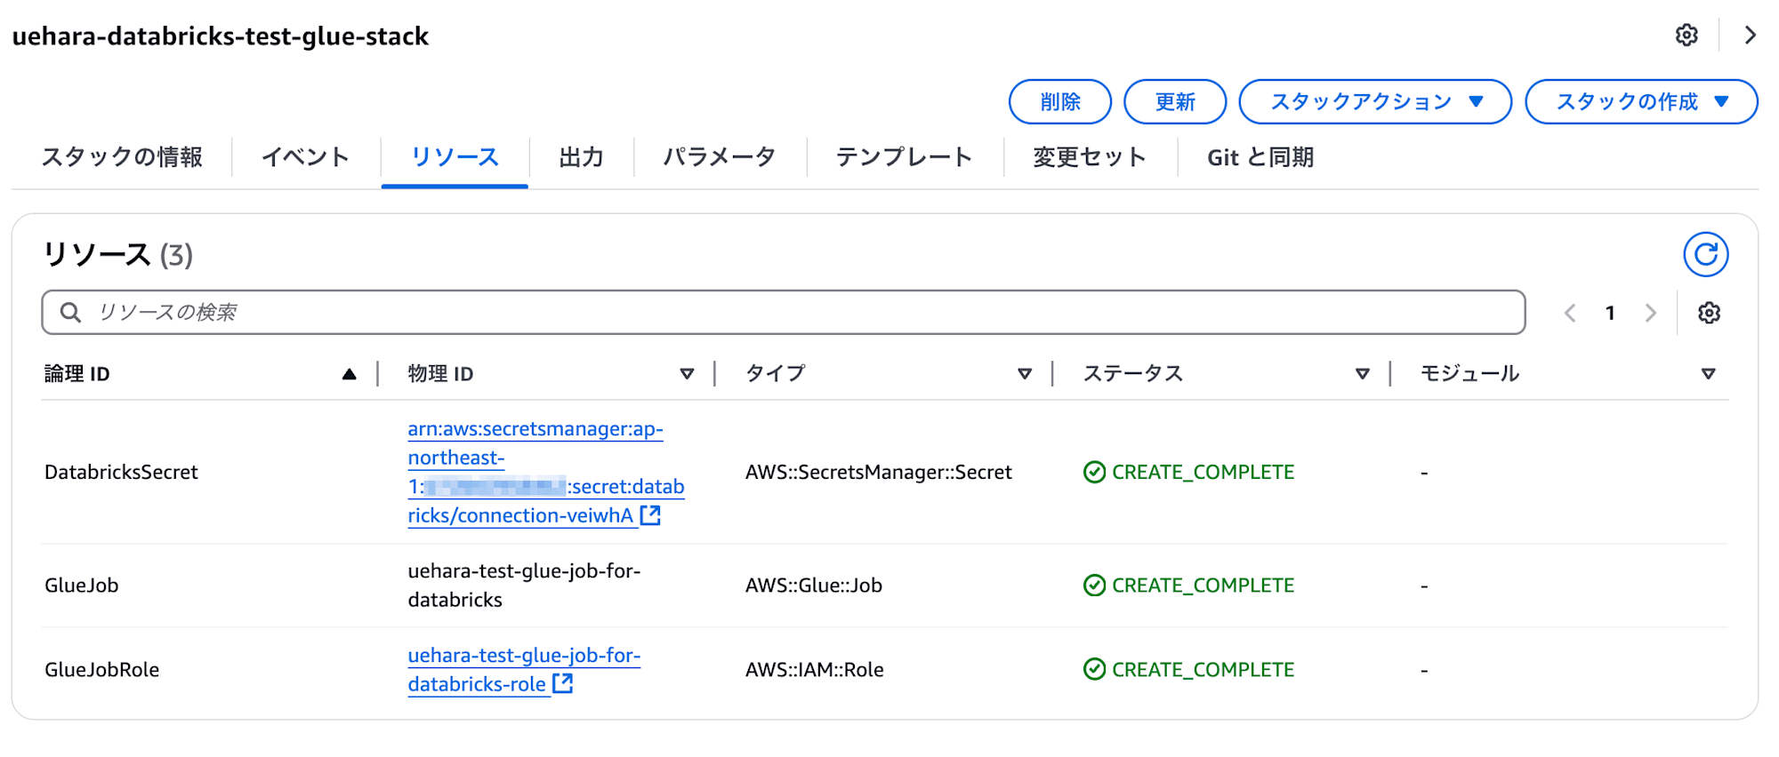Click the 物理 ID column header
1779x757 pixels.
[440, 374]
